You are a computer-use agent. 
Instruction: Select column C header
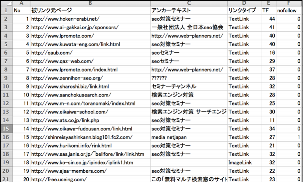click(189, 3)
